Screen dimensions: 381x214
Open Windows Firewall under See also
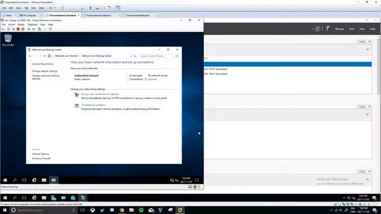coord(41,159)
